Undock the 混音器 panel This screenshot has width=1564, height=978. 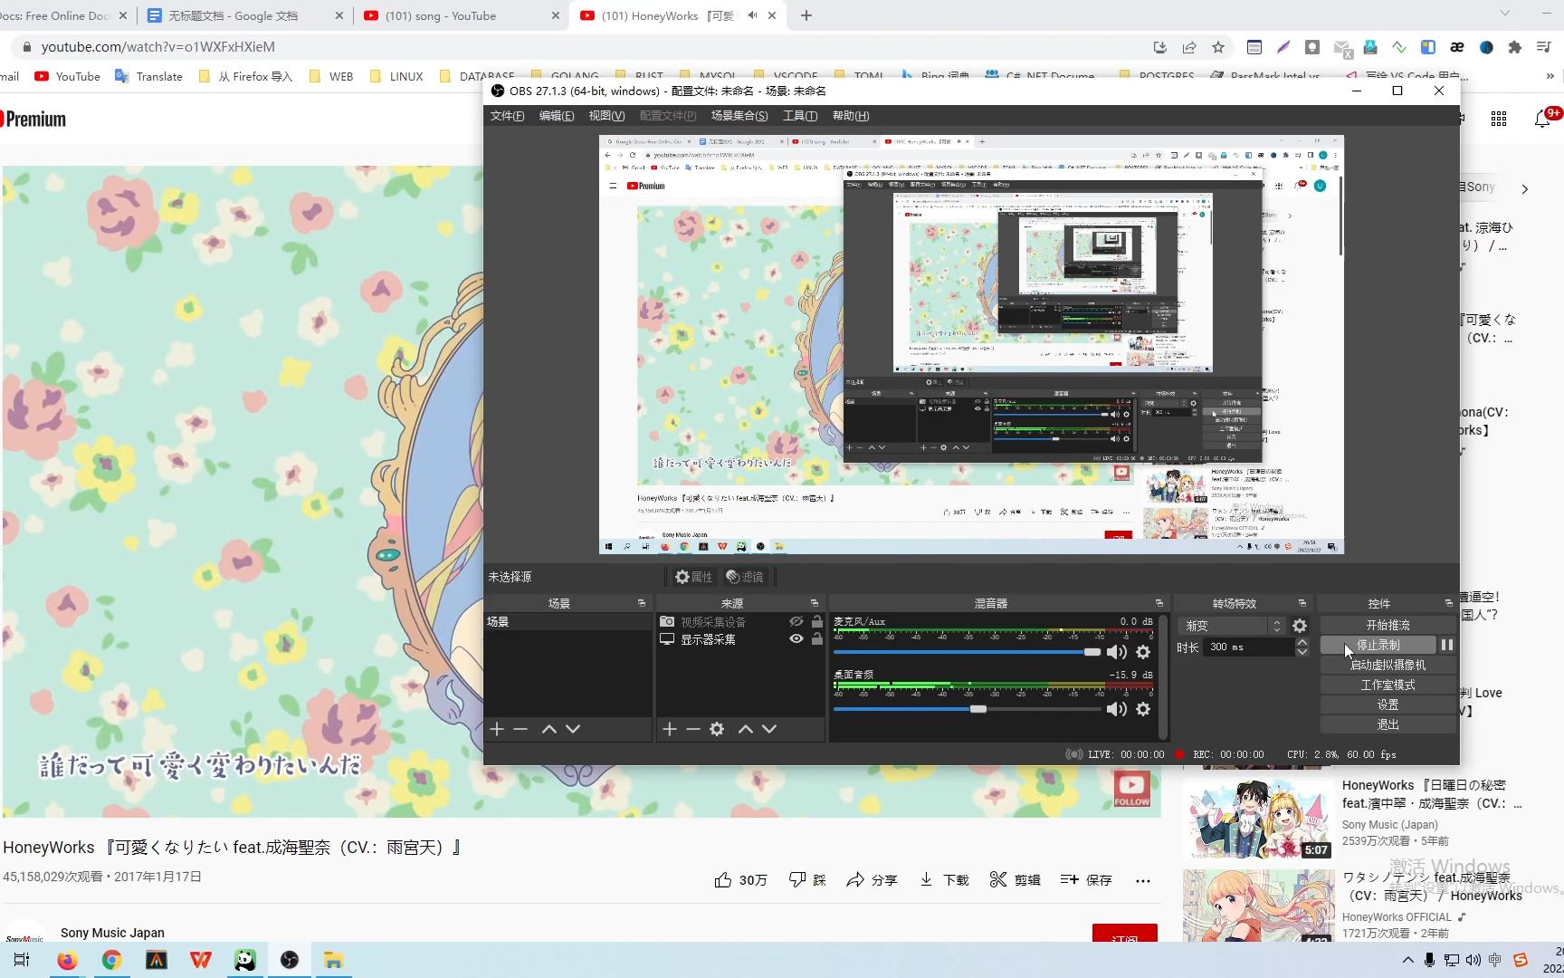(1159, 603)
